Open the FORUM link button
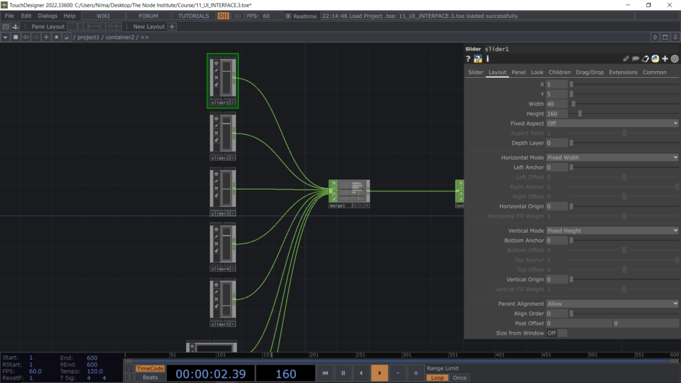The height and width of the screenshot is (383, 681). point(148,16)
